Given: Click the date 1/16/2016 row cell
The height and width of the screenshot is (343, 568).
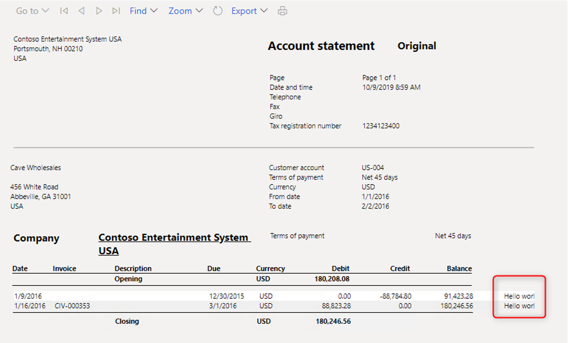Looking at the screenshot, I should pos(30,306).
